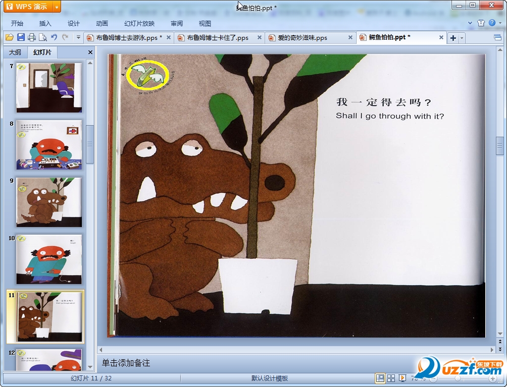Close the 爱的奇妙滋味.pps tab
Screen dimensions: 507x387
tap(350, 37)
